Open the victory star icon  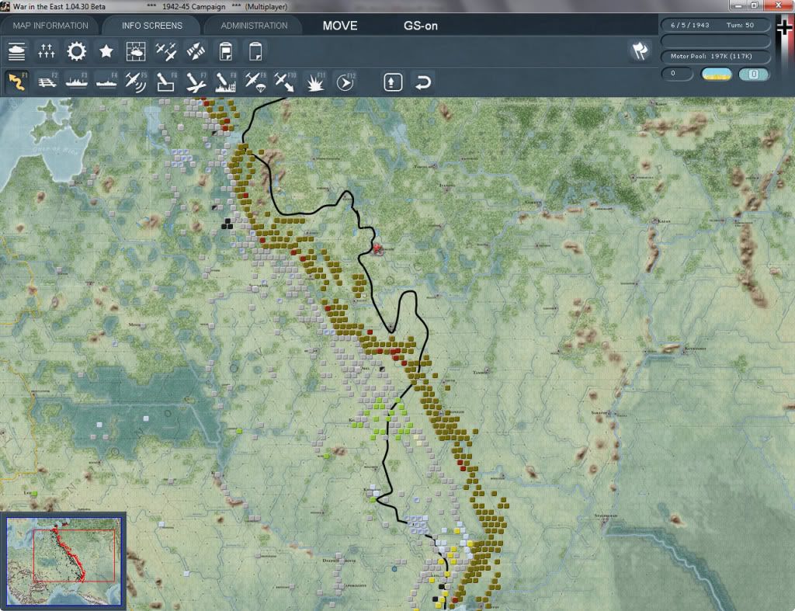(x=106, y=51)
